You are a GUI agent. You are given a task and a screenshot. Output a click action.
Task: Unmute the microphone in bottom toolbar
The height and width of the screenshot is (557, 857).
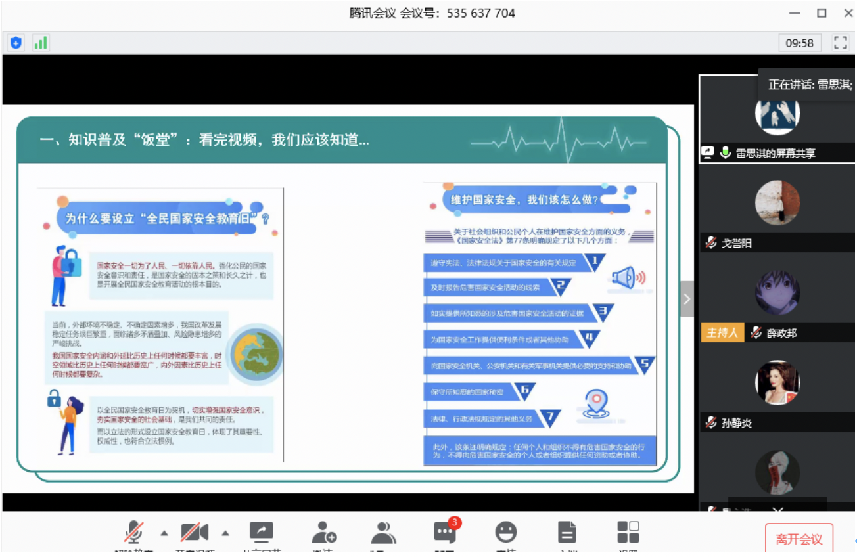134,533
